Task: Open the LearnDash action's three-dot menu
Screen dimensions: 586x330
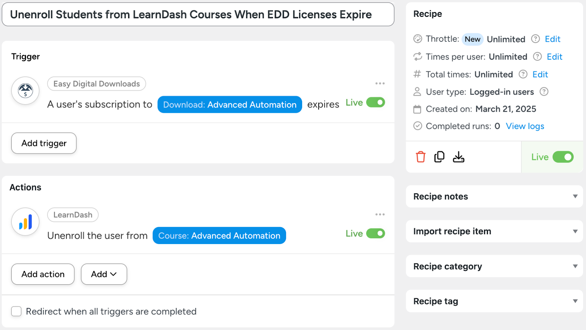Action: (x=380, y=214)
